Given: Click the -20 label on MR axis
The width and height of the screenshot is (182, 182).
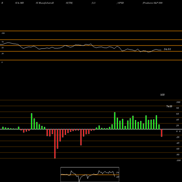Looking at the screenshot, I should (x=178, y=137).
